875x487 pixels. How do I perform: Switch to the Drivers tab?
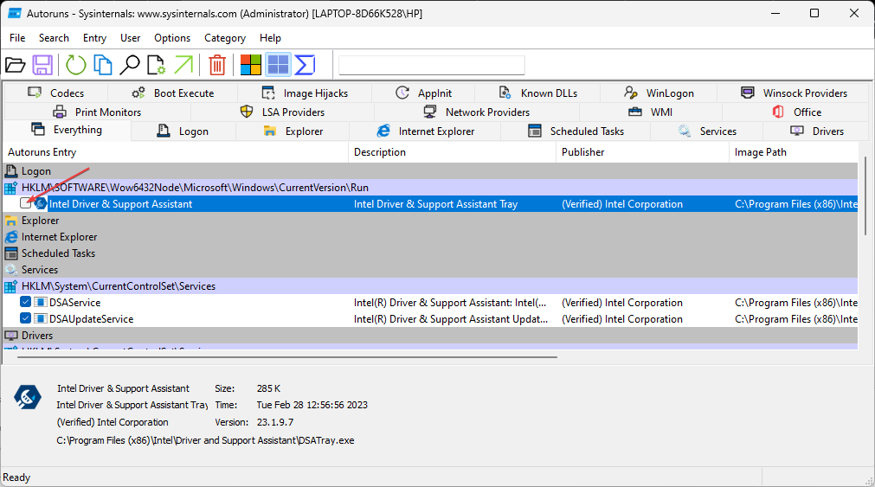click(x=816, y=131)
